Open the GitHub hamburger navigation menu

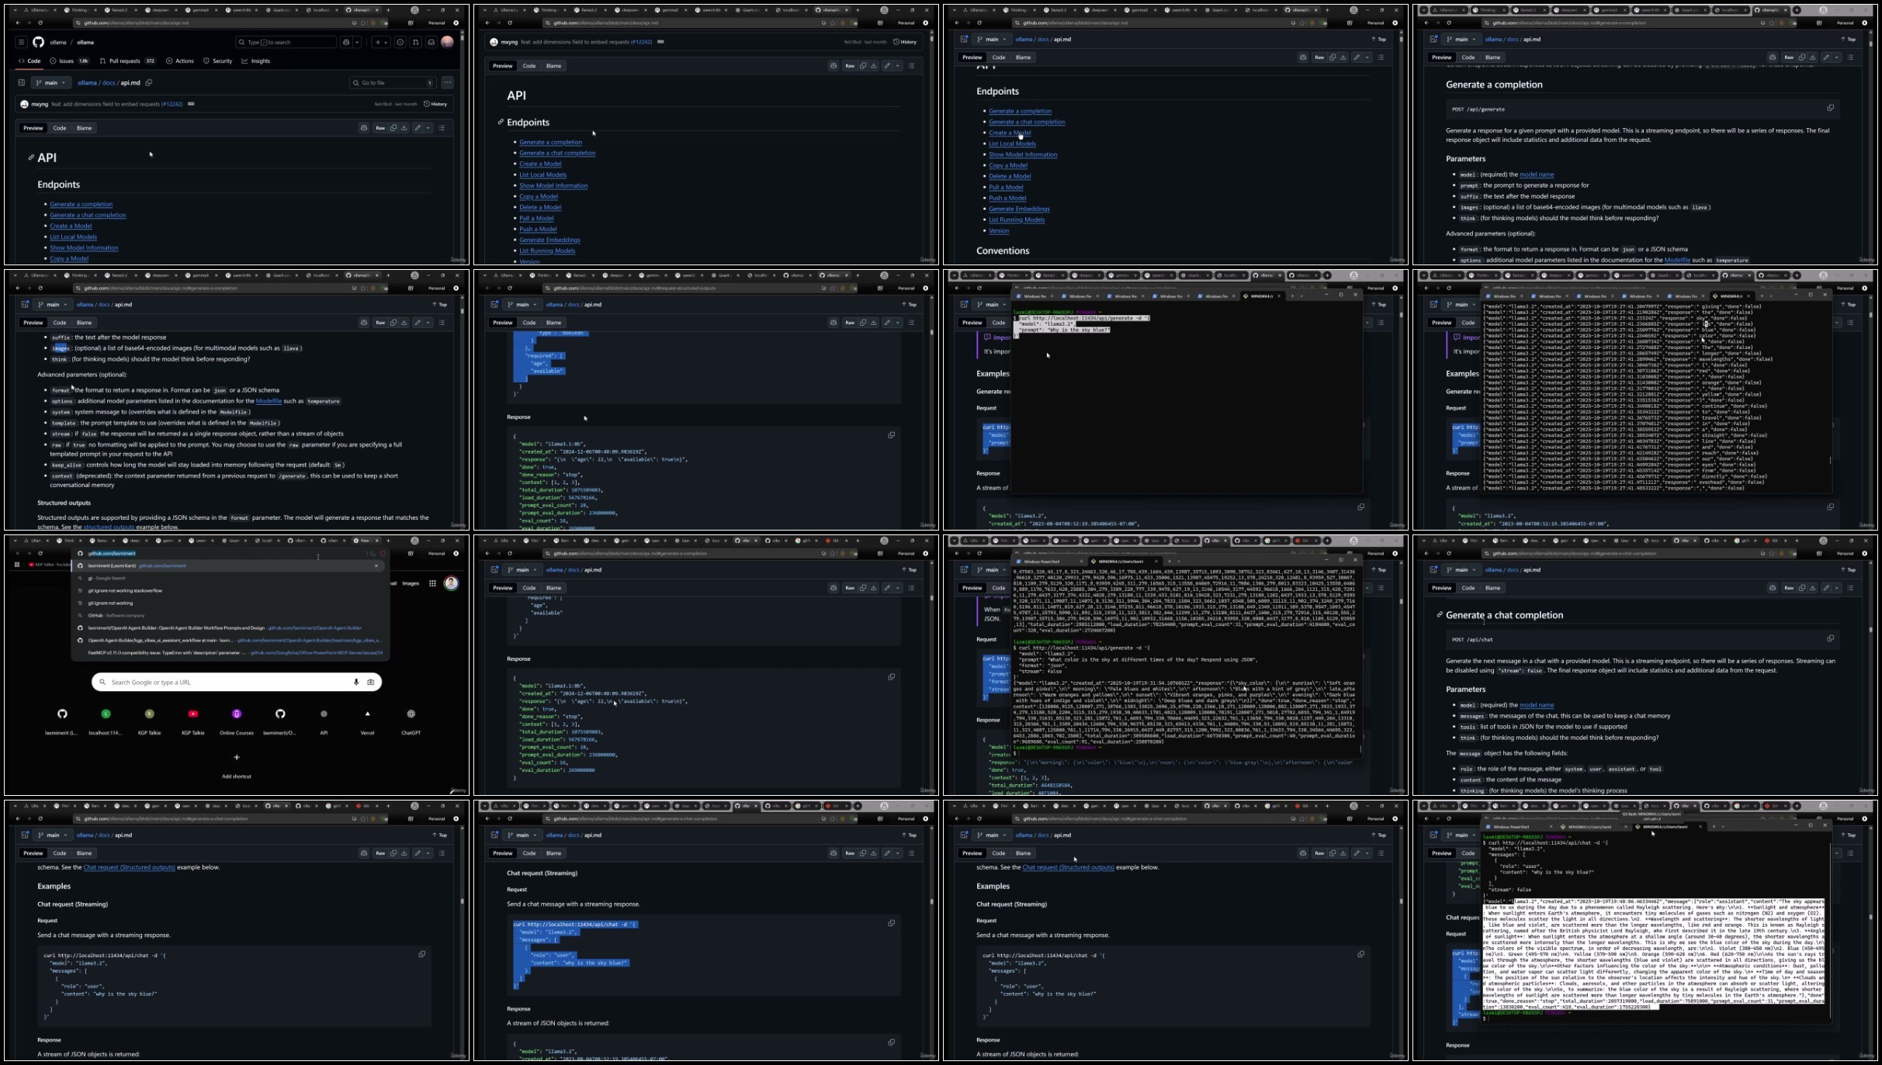(21, 42)
